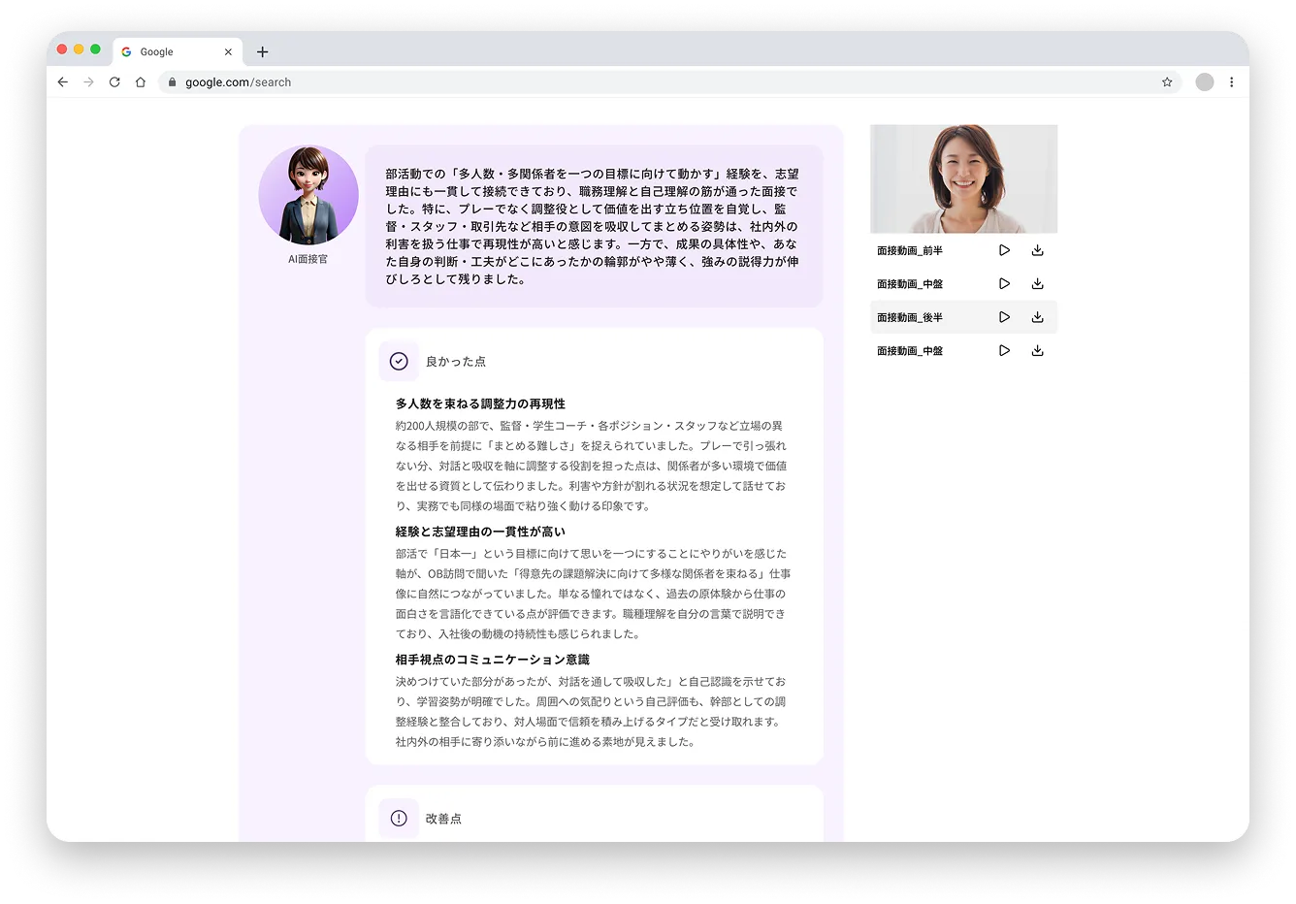Image resolution: width=1296 pixels, height=904 pixels.
Task: Reload the current page
Action: (114, 82)
